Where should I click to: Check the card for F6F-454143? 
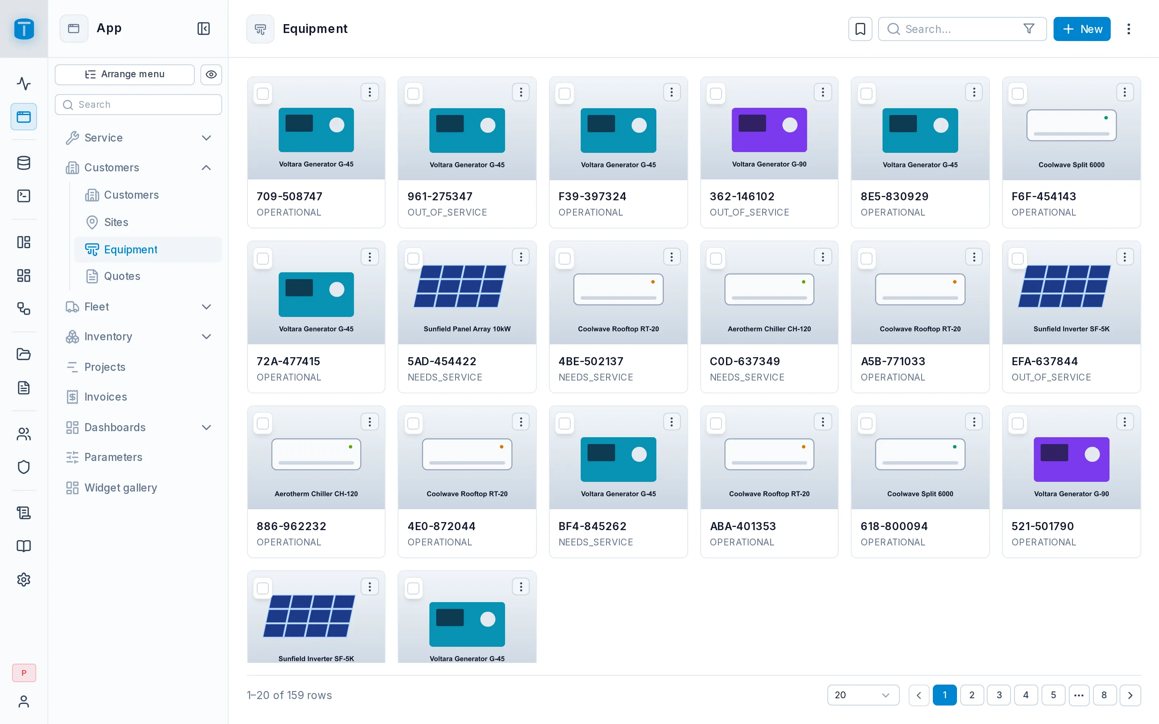[x=1017, y=94]
